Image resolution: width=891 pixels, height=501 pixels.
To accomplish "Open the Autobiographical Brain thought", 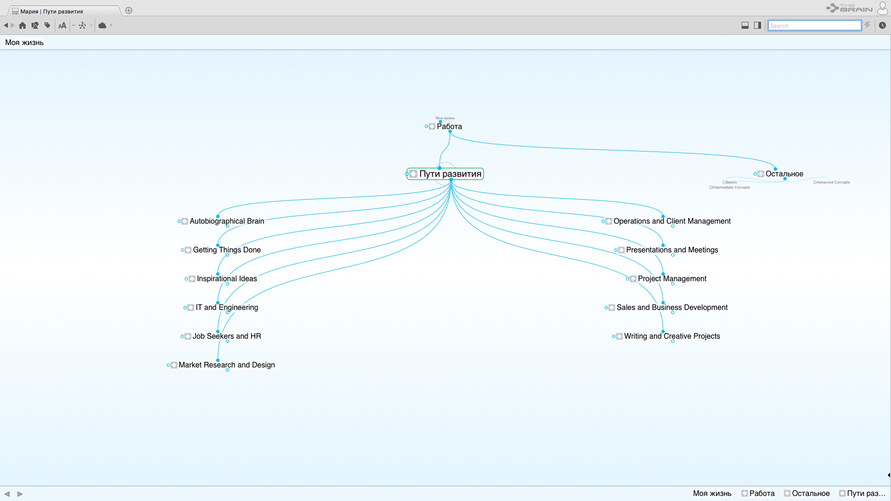I will tap(226, 221).
